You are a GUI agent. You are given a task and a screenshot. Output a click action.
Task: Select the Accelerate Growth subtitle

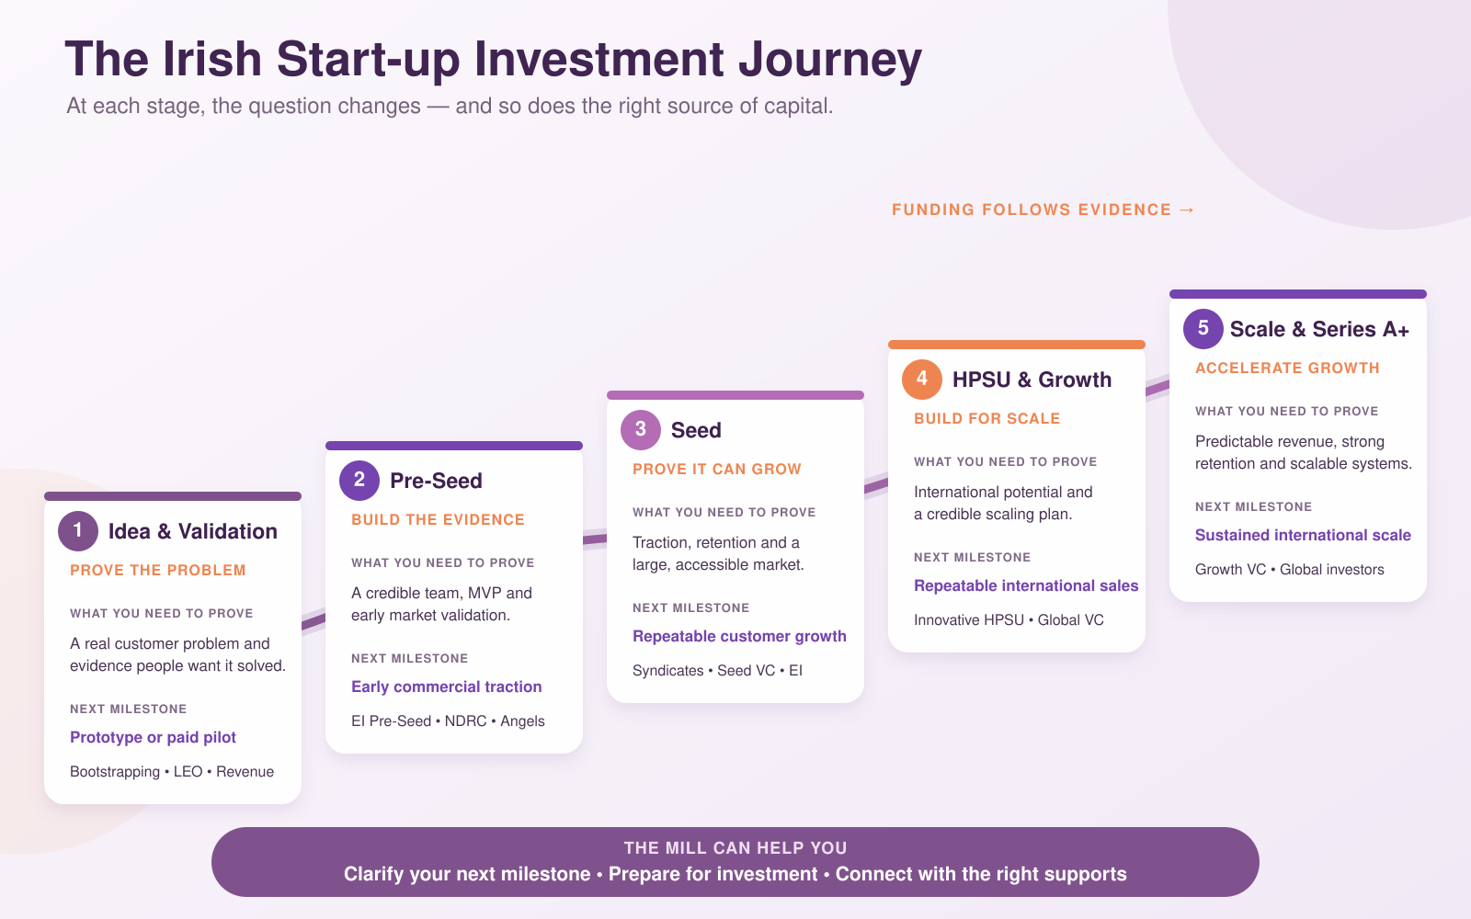(x=1287, y=368)
